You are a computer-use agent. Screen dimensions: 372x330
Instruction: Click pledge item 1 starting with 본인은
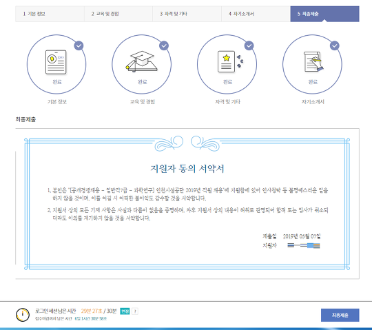click(187, 194)
